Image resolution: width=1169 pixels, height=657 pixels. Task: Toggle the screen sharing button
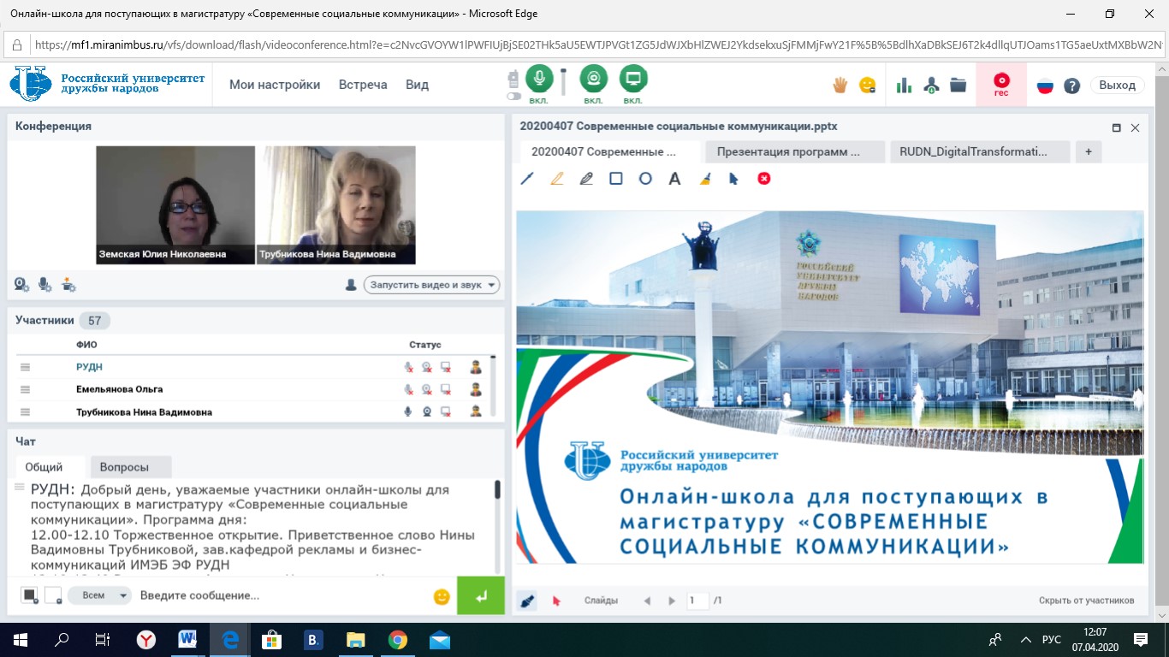click(633, 79)
